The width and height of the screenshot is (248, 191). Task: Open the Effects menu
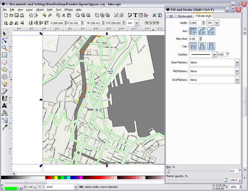pyautogui.click(x=68, y=9)
